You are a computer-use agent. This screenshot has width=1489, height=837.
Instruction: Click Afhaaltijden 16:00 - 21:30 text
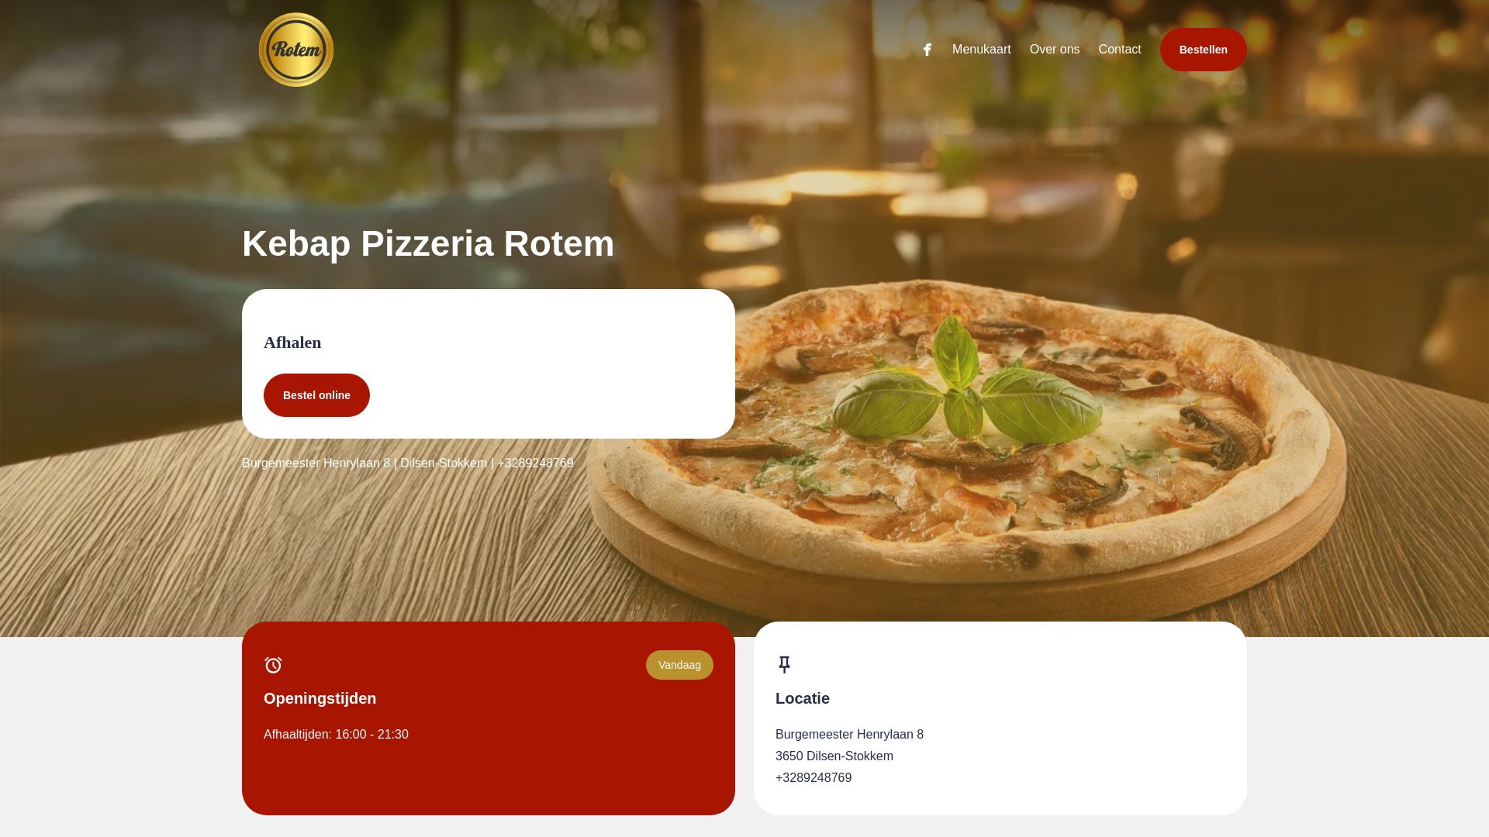click(x=336, y=735)
